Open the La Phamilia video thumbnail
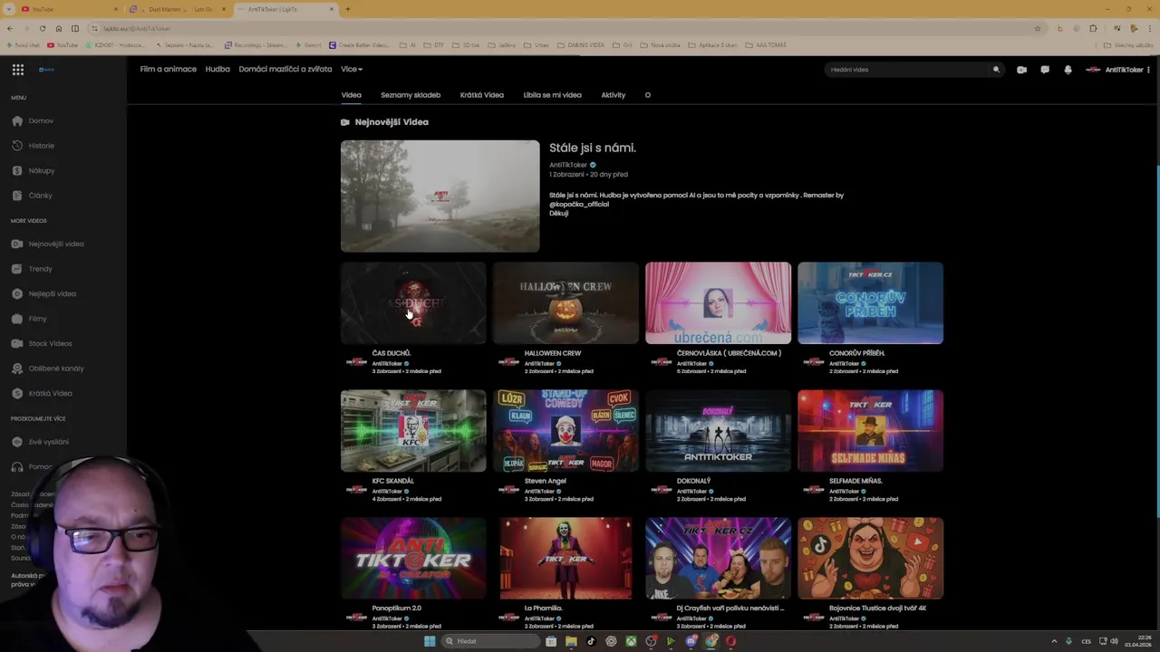The width and height of the screenshot is (1160, 652). tap(565, 559)
